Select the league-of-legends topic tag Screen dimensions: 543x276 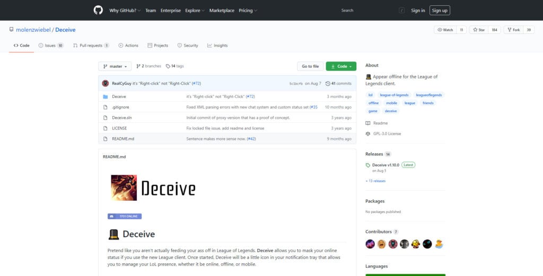tap(394, 95)
